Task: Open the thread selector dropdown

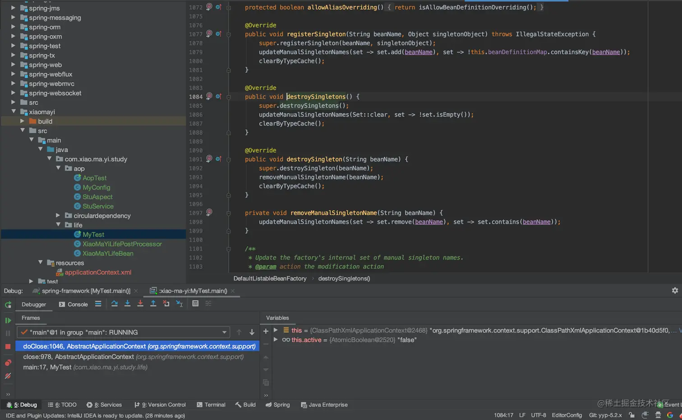Action: tap(123, 332)
